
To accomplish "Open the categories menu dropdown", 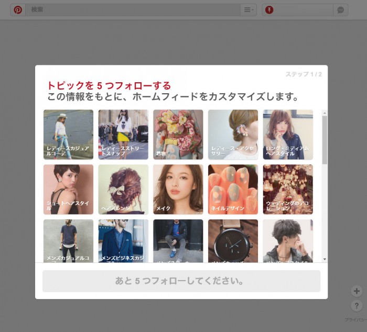I will (x=249, y=10).
